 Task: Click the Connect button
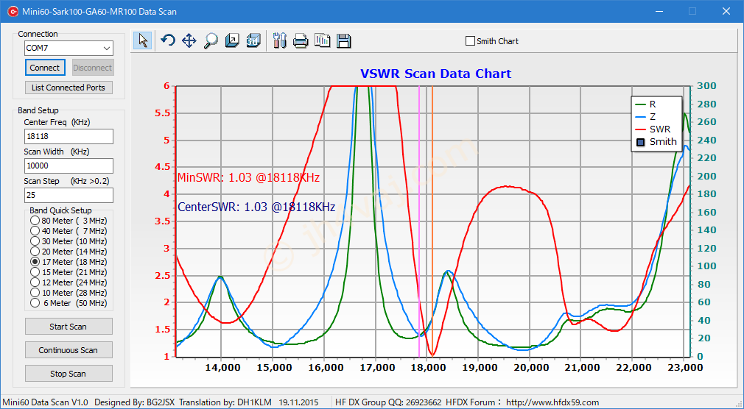coord(45,68)
